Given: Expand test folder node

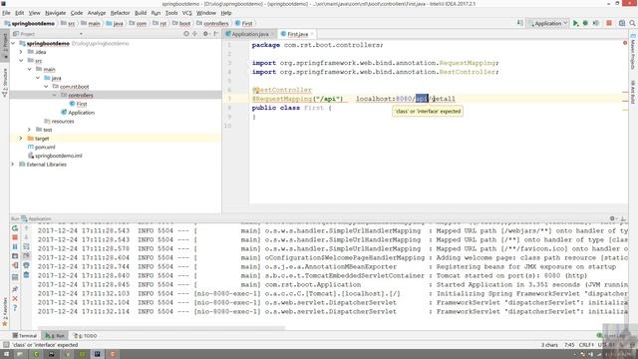Looking at the screenshot, I should [x=29, y=130].
